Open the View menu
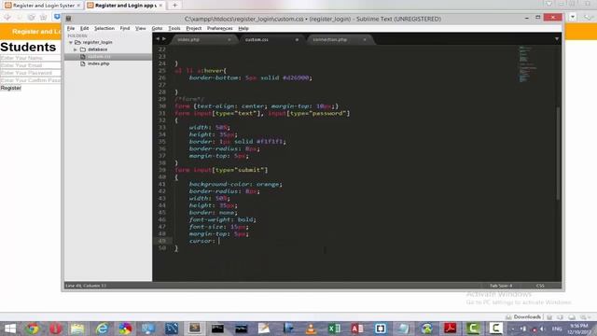 [141, 28]
